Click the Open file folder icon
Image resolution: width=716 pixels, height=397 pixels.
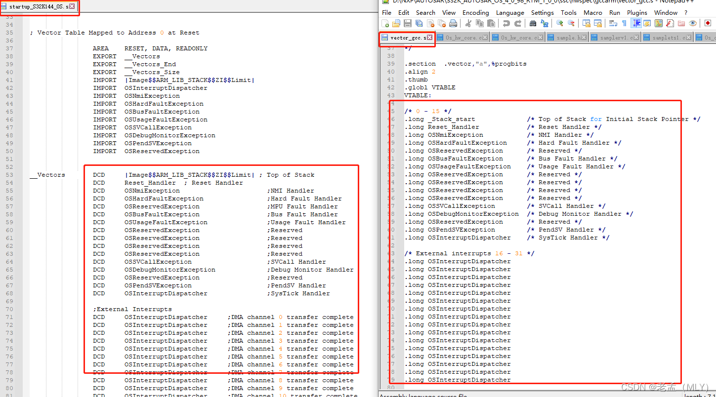[396, 23]
